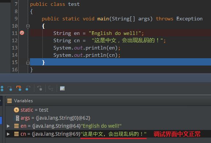Click line number 16 in the gutter
211x143 pixels.
point(15,69)
